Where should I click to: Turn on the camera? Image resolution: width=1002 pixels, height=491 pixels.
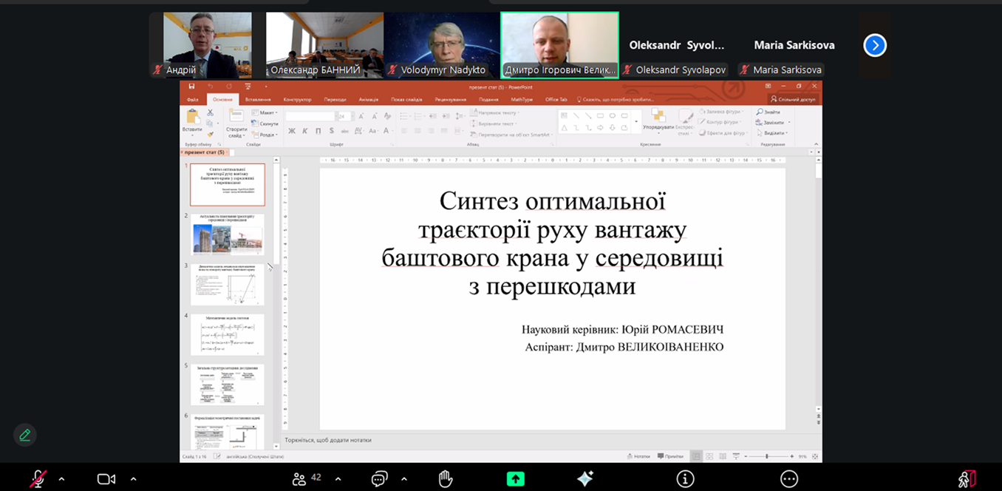point(106,479)
